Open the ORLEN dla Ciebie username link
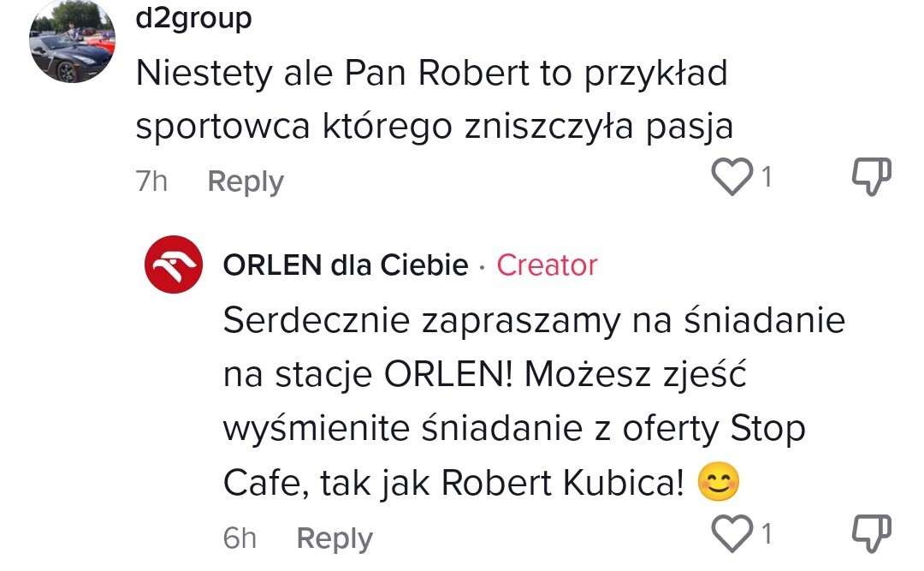This screenshot has width=924, height=571. tap(346, 265)
